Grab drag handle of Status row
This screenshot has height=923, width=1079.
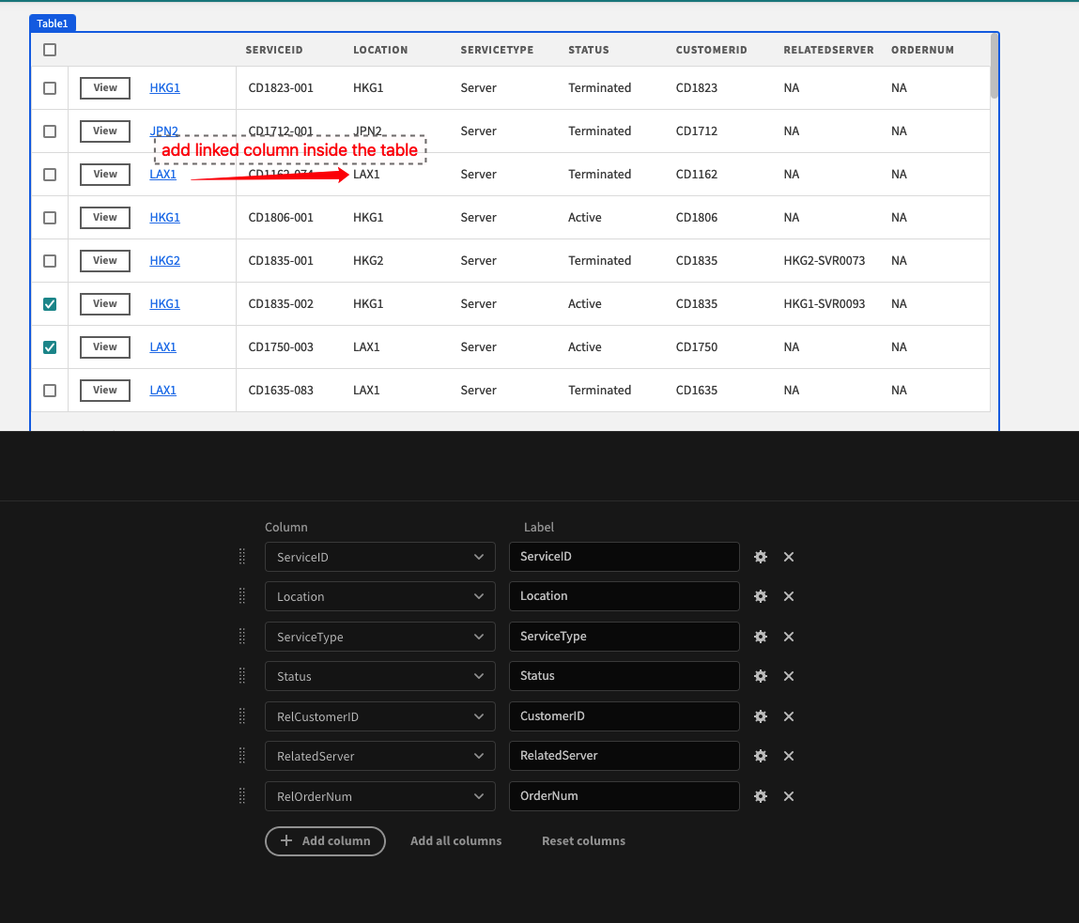pos(242,676)
